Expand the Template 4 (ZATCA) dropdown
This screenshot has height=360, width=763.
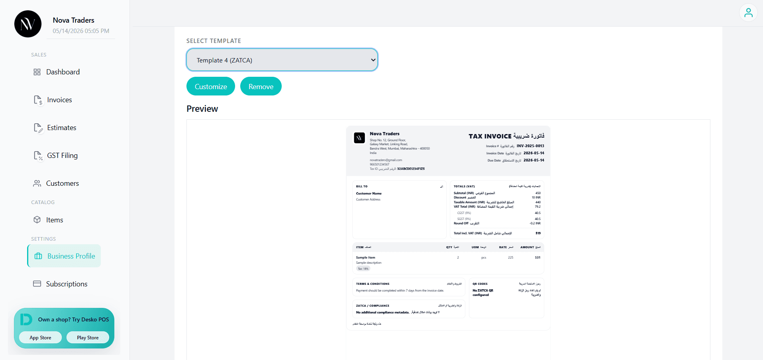click(282, 60)
